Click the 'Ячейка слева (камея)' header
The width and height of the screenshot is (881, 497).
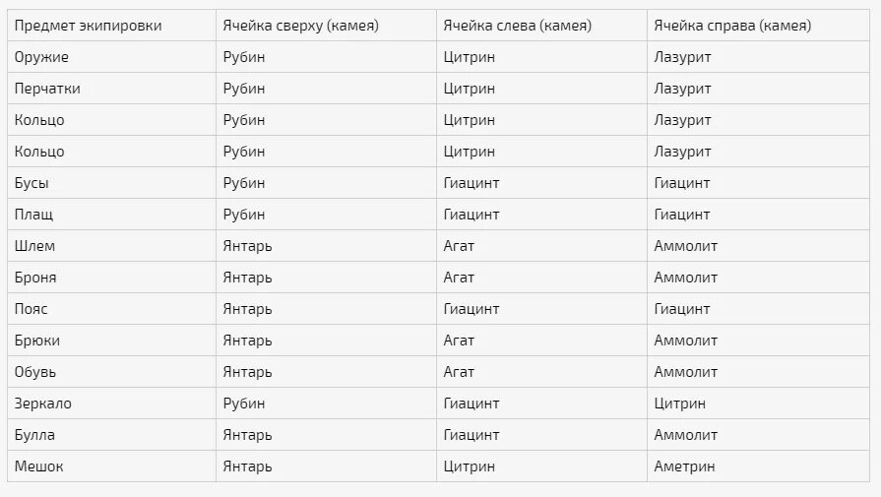pyautogui.click(x=541, y=26)
